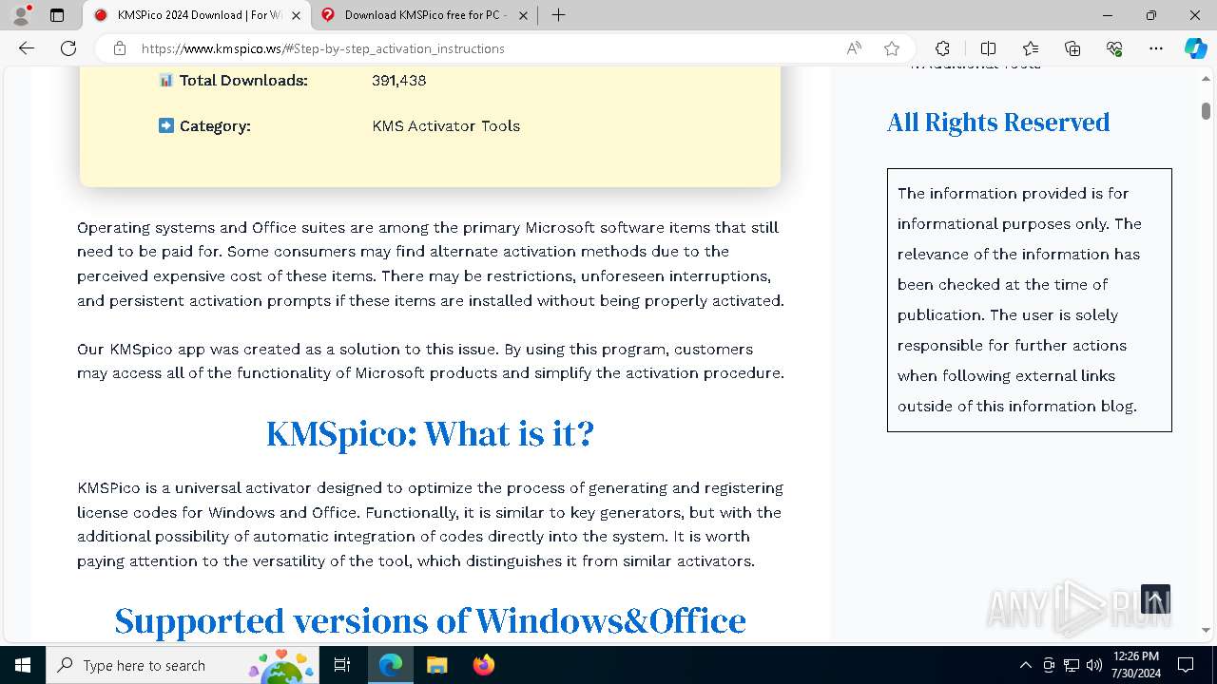
Task: Open browser Extensions menu
Action: (x=942, y=48)
